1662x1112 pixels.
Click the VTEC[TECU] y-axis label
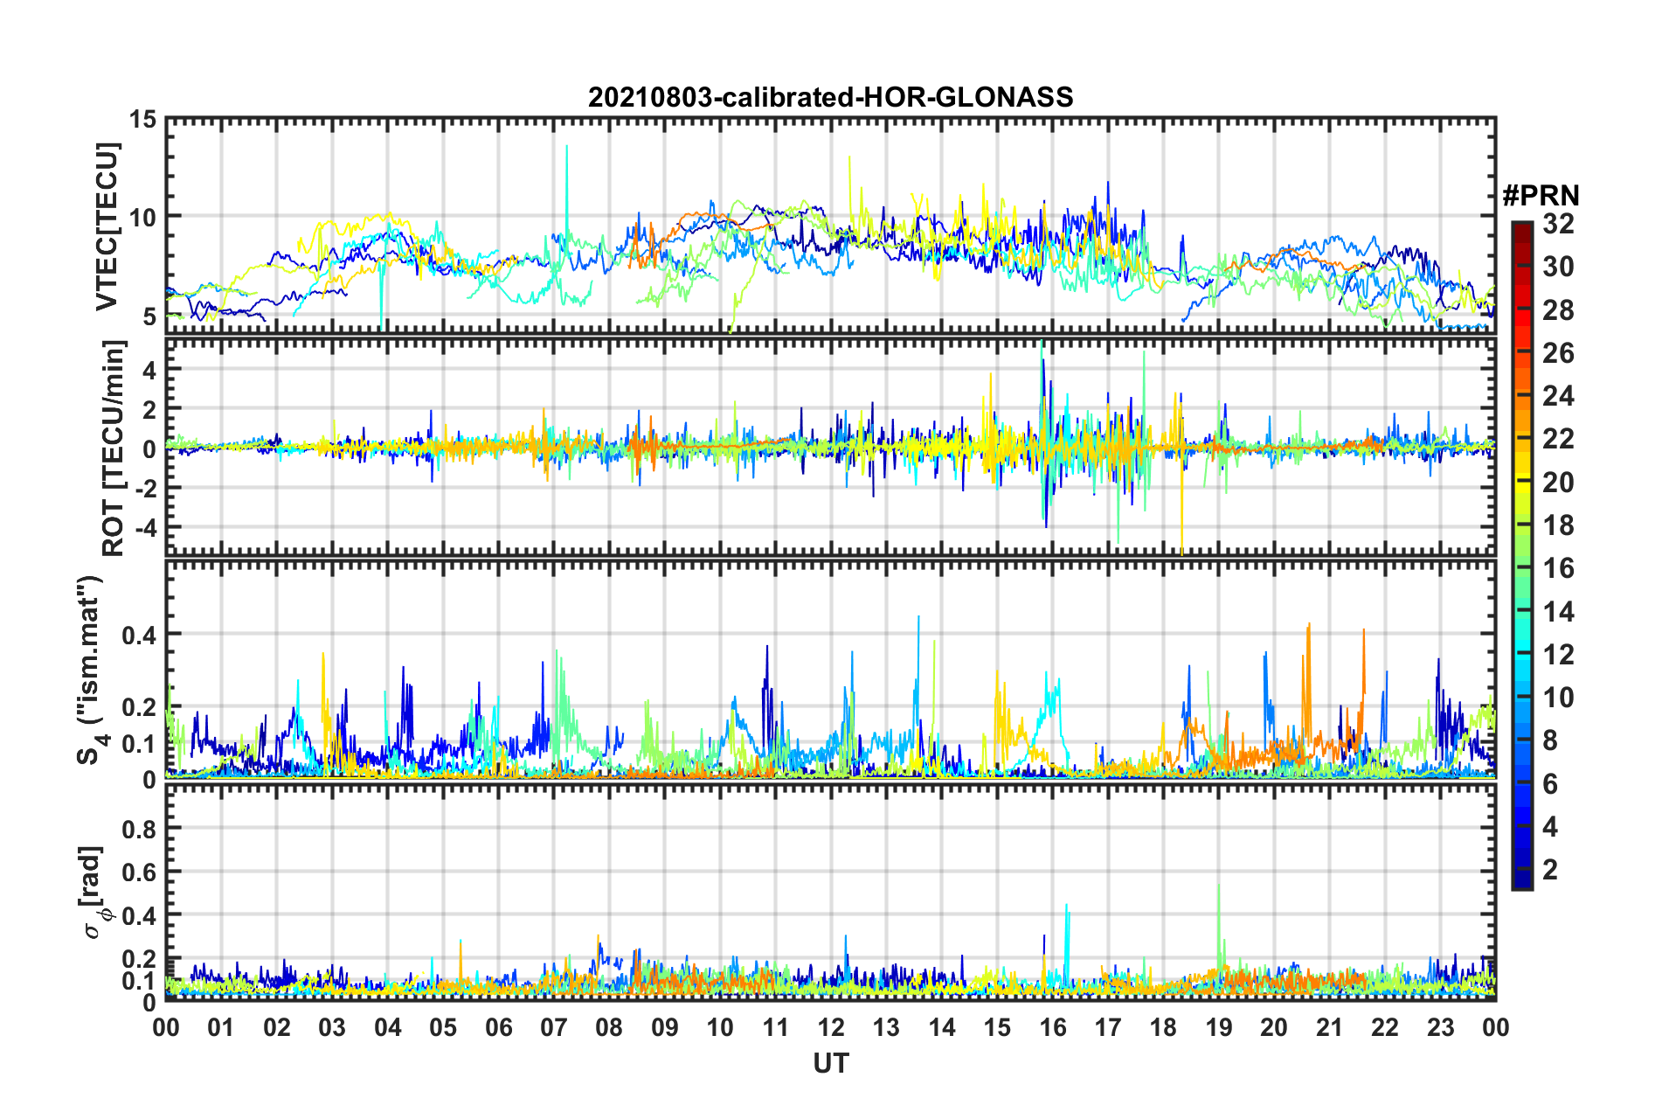107,226
